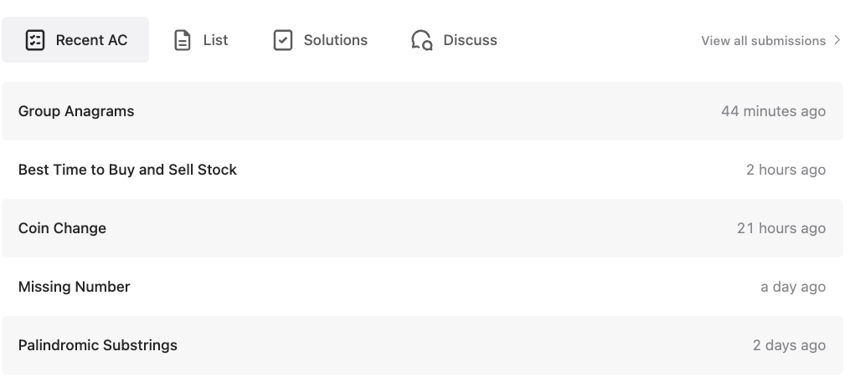This screenshot has width=855, height=377.
Task: Click the 2 hours ago timestamp
Action: point(785,170)
